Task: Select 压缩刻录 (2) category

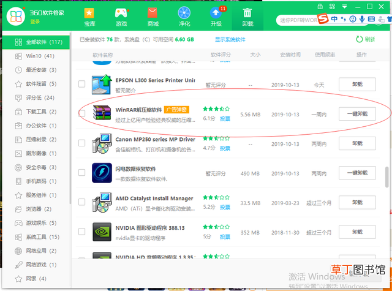Action: (36, 140)
